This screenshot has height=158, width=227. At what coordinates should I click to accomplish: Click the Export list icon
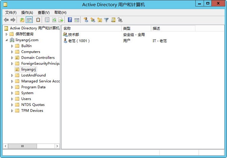pyautogui.click(x=61, y=20)
